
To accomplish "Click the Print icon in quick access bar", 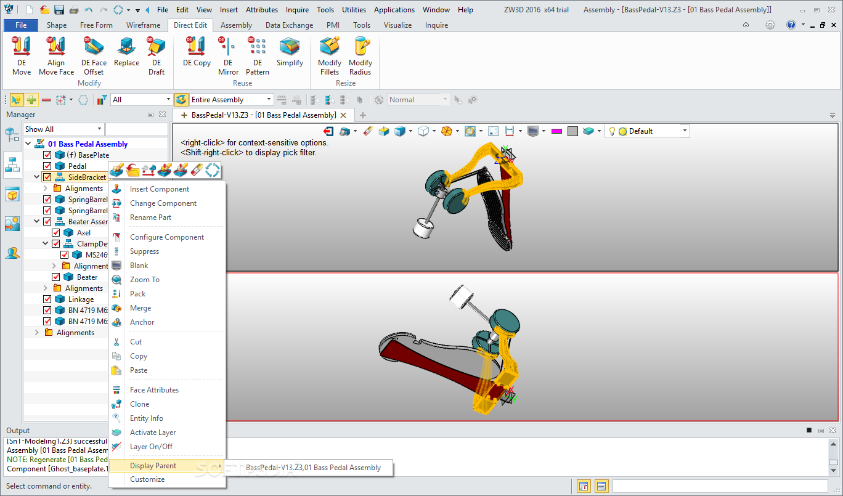I will click(x=74, y=10).
